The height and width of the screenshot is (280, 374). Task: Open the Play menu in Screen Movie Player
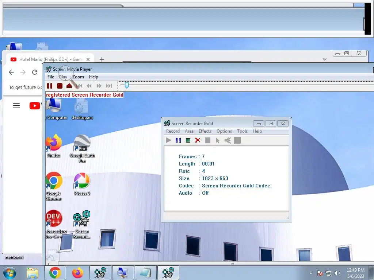click(63, 77)
